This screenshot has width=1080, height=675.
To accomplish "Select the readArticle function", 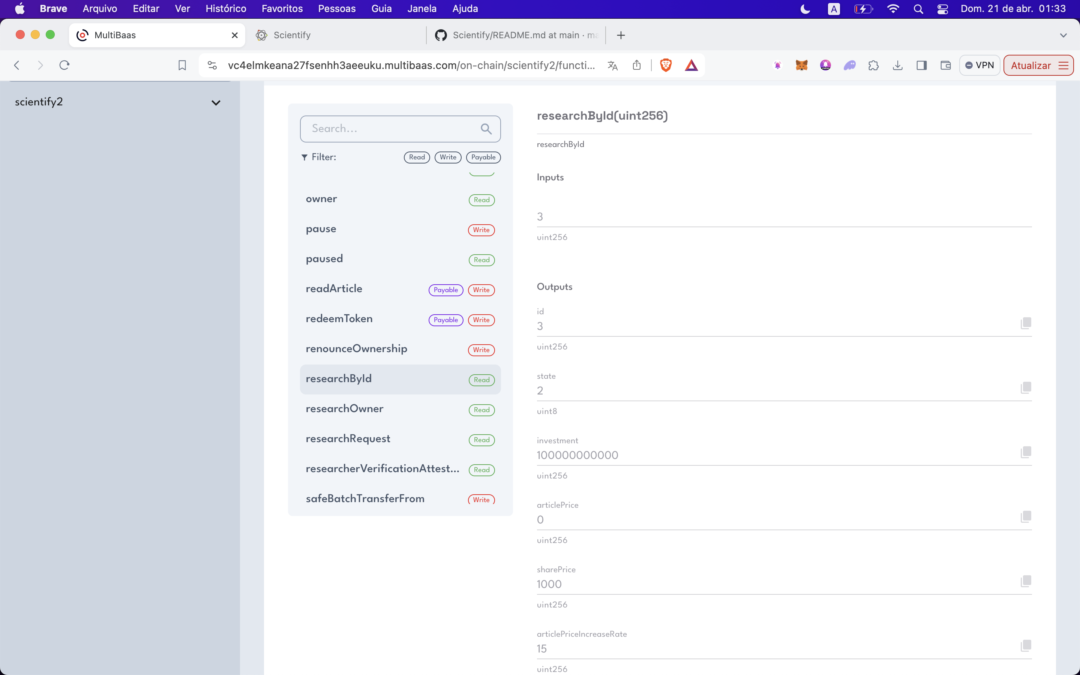I will coord(400,289).
